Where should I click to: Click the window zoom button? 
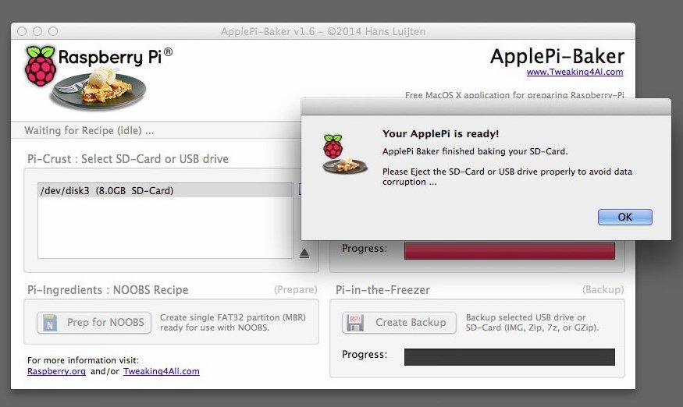(53, 31)
